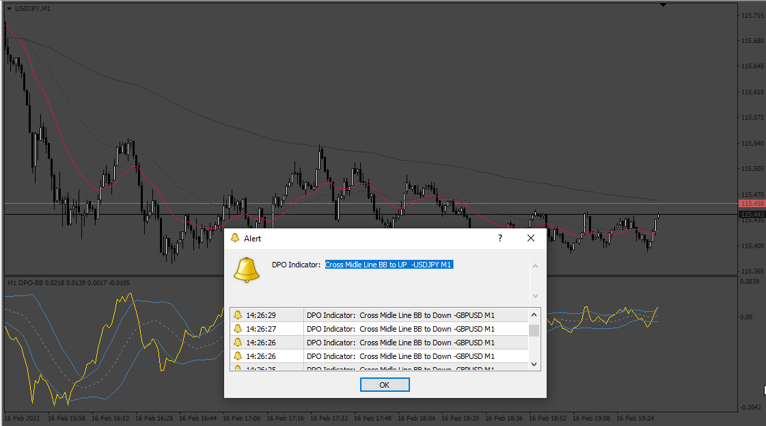766x426 pixels.
Task: Click the DPO Indicator label in alert message
Action: (296, 265)
